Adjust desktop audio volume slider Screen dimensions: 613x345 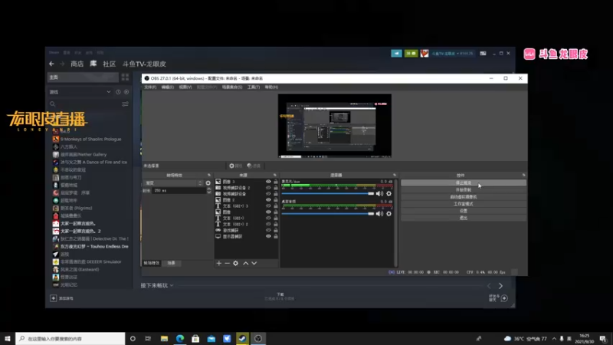(328, 214)
